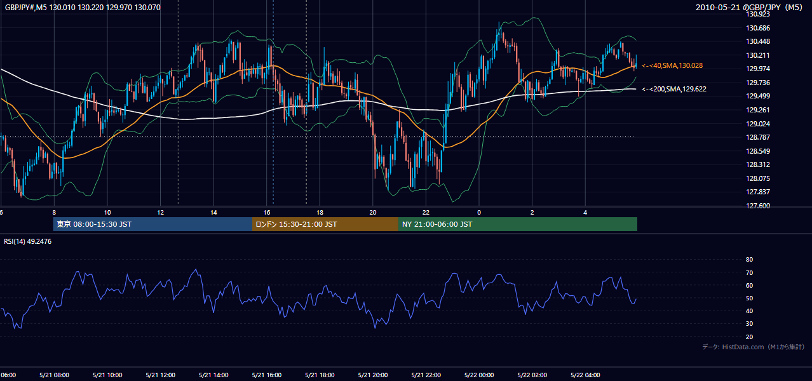Click the データ: HistData.com source note
Screen dimensions: 812x381
[x=754, y=347]
